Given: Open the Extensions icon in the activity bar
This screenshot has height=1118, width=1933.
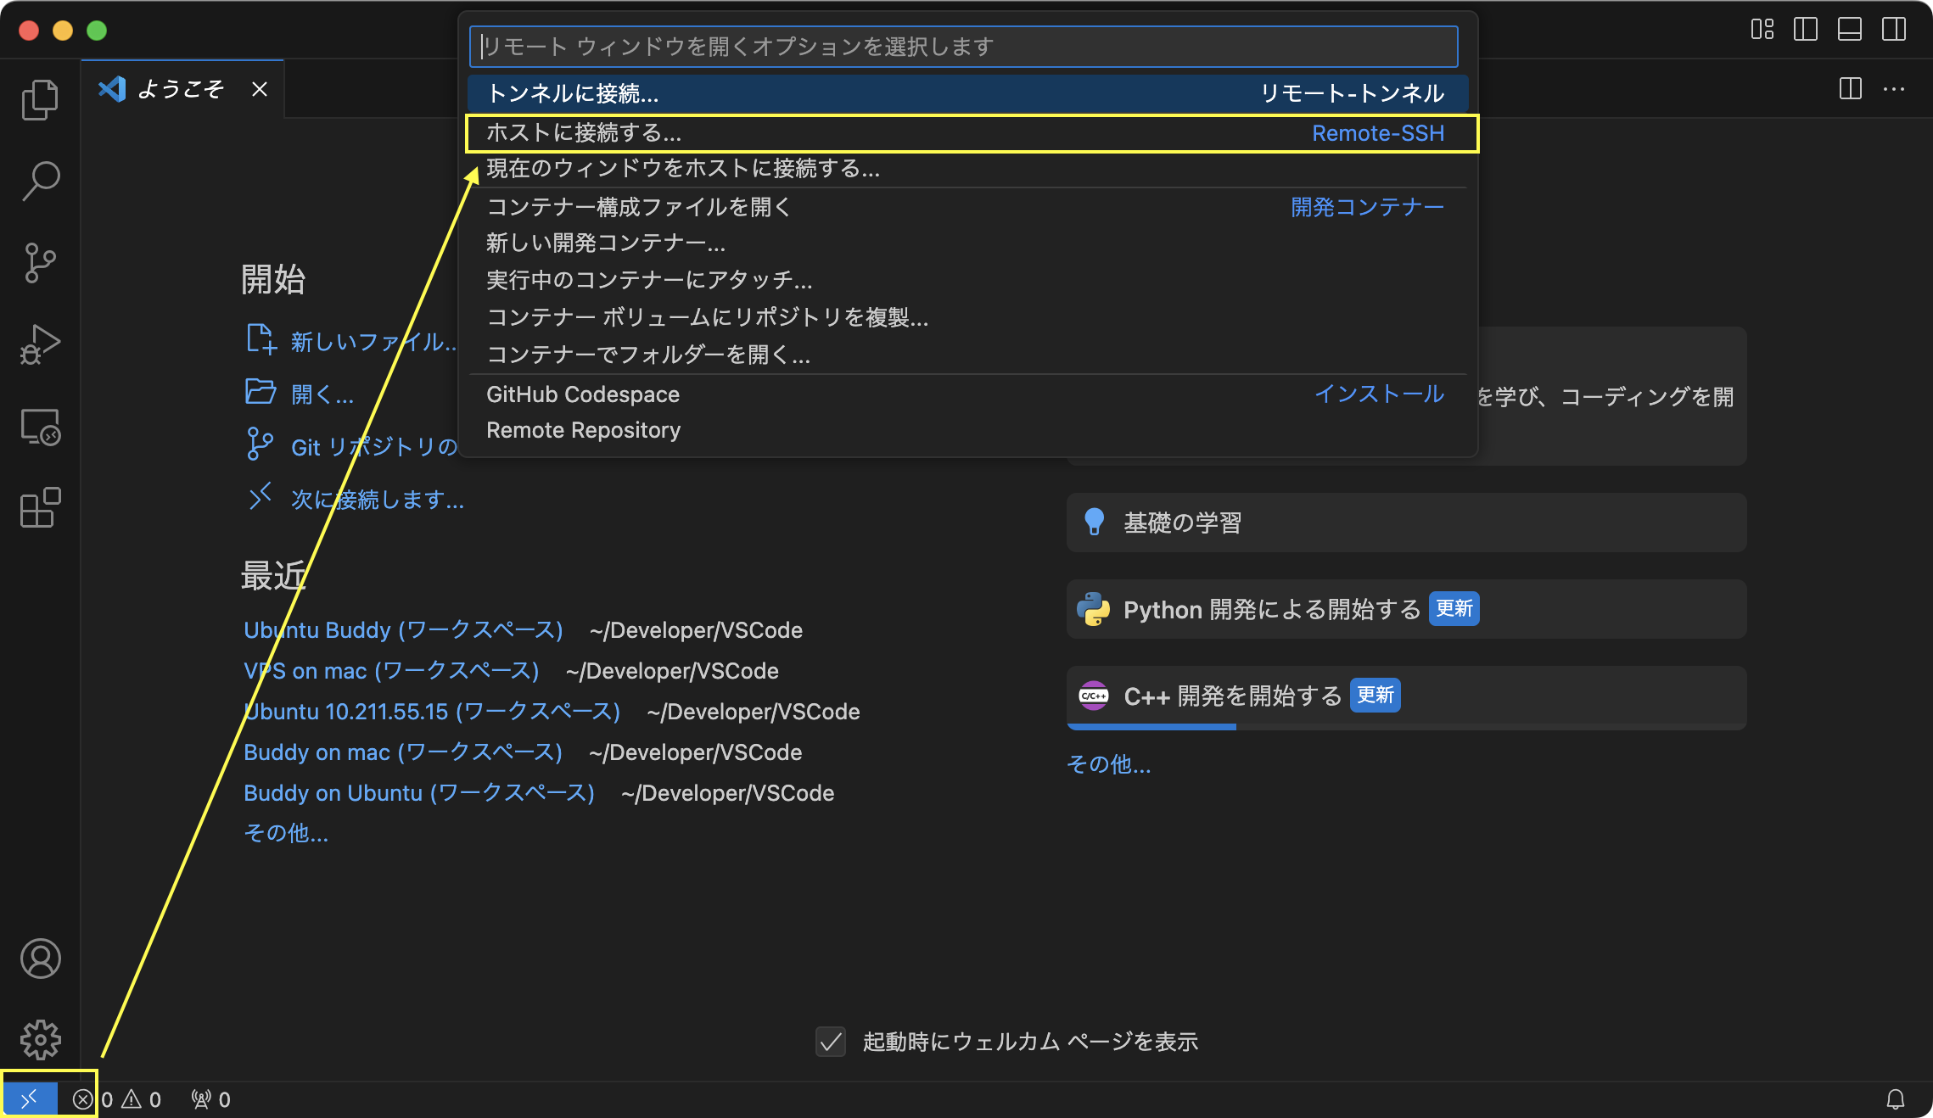Looking at the screenshot, I should pyautogui.click(x=39, y=508).
